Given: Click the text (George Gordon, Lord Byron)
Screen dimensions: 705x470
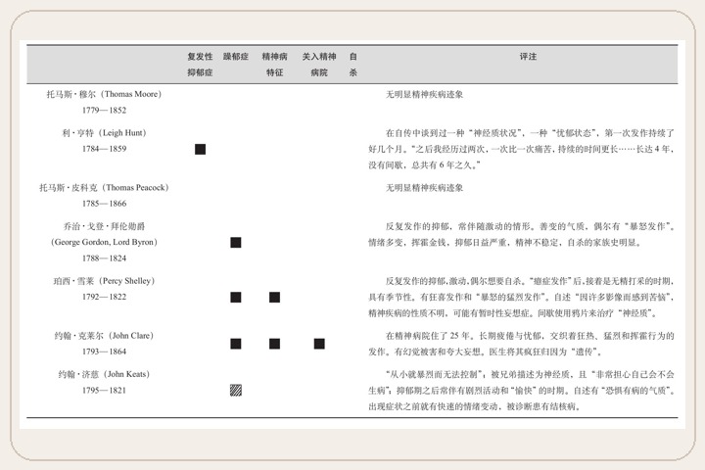Looking at the screenshot, I should point(104,243).
